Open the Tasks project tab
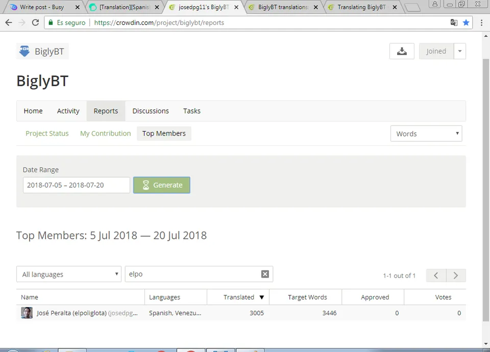This screenshot has width=490, height=352. point(192,111)
